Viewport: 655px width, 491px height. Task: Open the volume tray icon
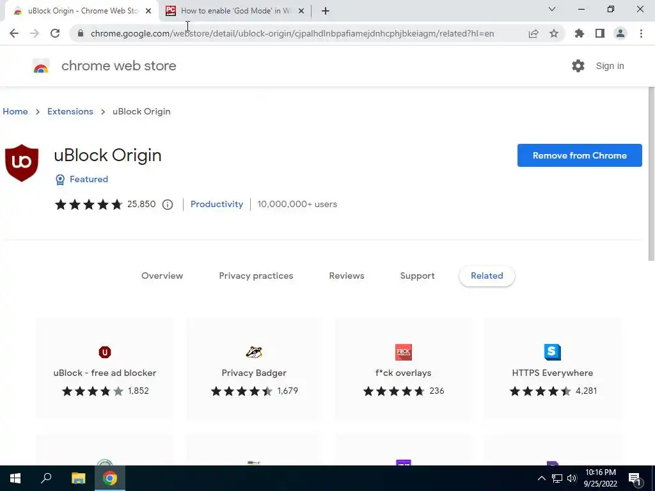click(572, 478)
